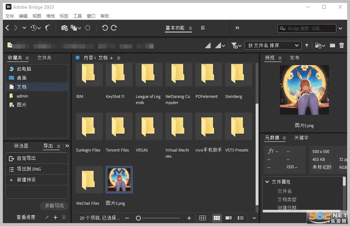
Task: Select 图片 in favorites
Action: tap(37, 105)
